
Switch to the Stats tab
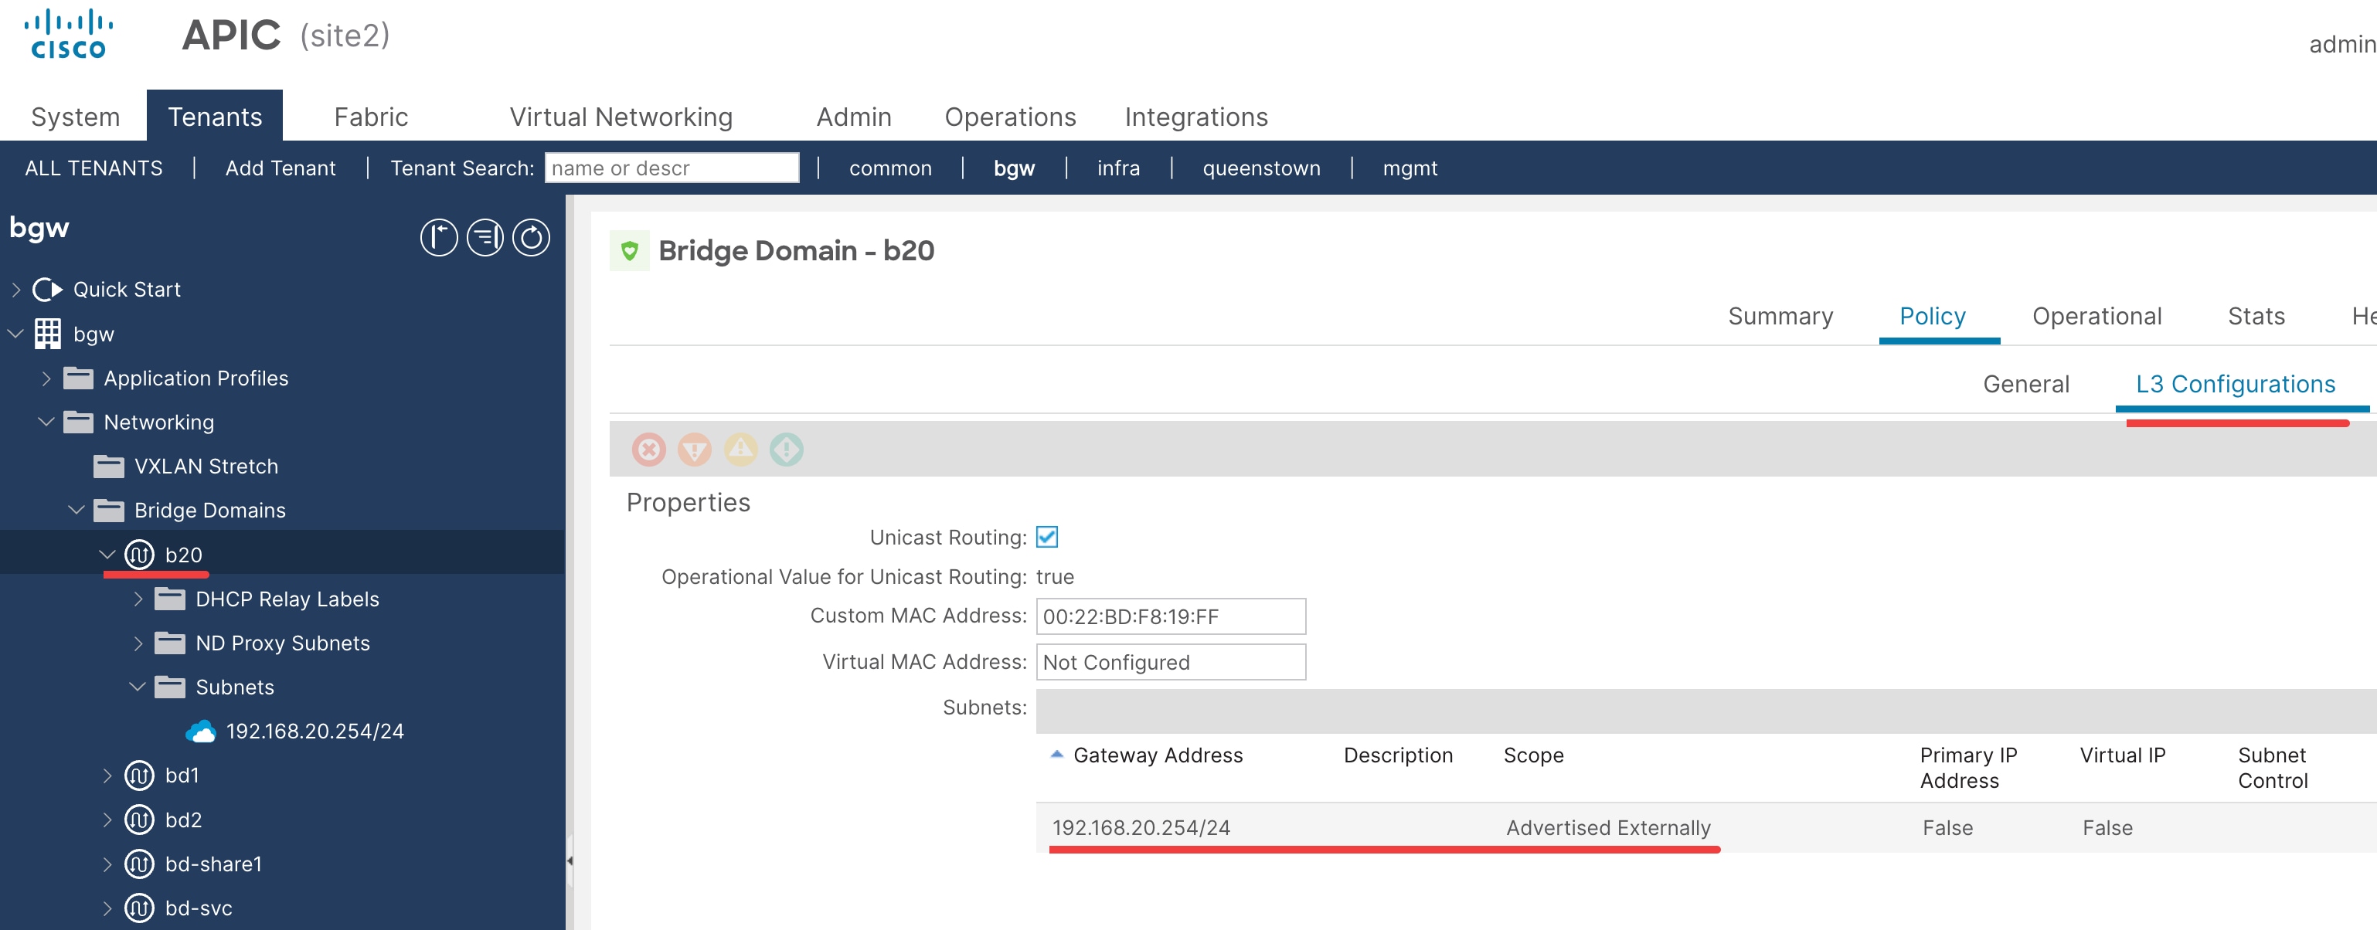[x=2256, y=317]
